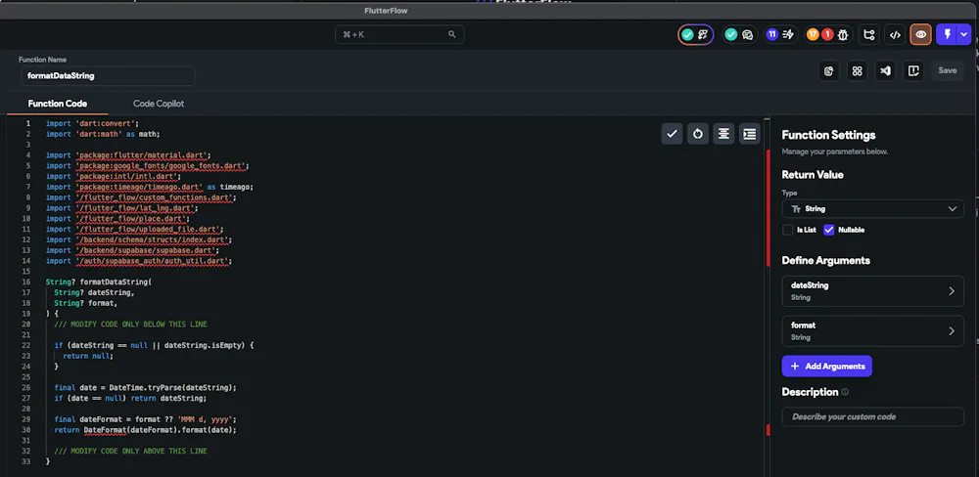Switch to the Function Code tab
The width and height of the screenshot is (979, 477).
point(58,104)
